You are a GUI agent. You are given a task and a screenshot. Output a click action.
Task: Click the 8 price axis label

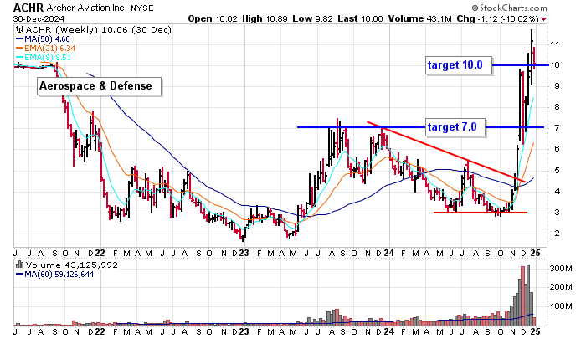[557, 107]
